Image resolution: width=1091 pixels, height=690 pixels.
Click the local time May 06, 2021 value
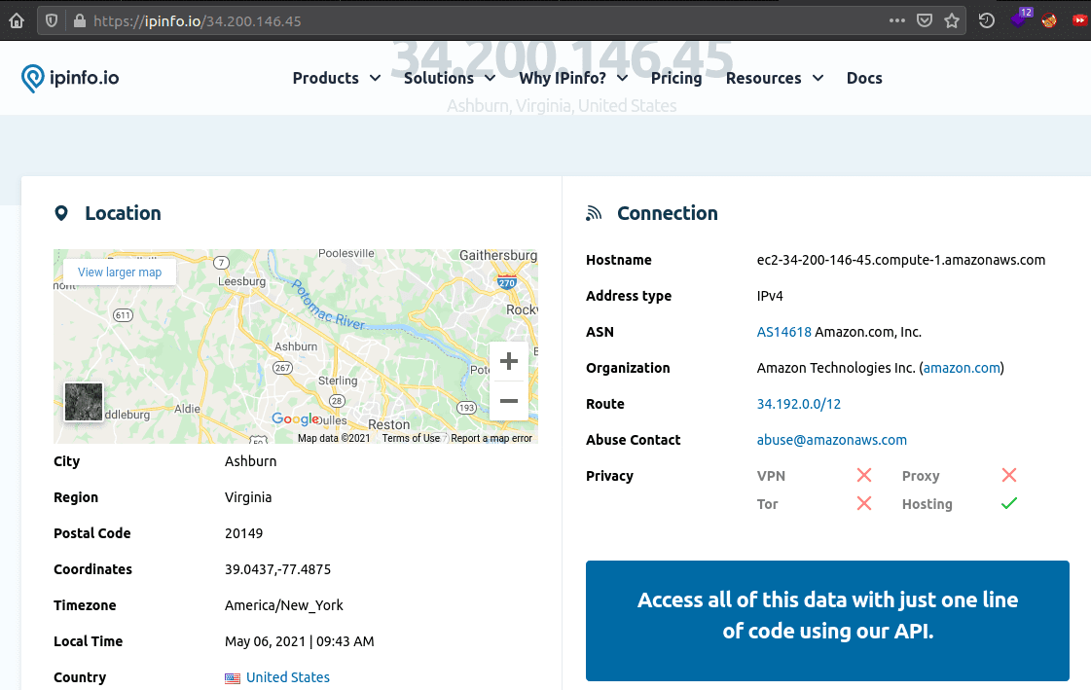[299, 642]
